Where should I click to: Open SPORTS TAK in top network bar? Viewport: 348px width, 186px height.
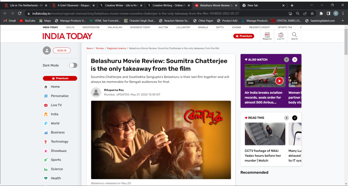[x=285, y=28]
